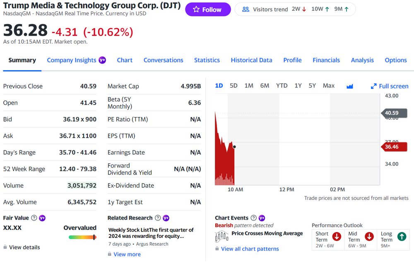Switch to the Financials tab
The width and height of the screenshot is (414, 263).
point(326,60)
